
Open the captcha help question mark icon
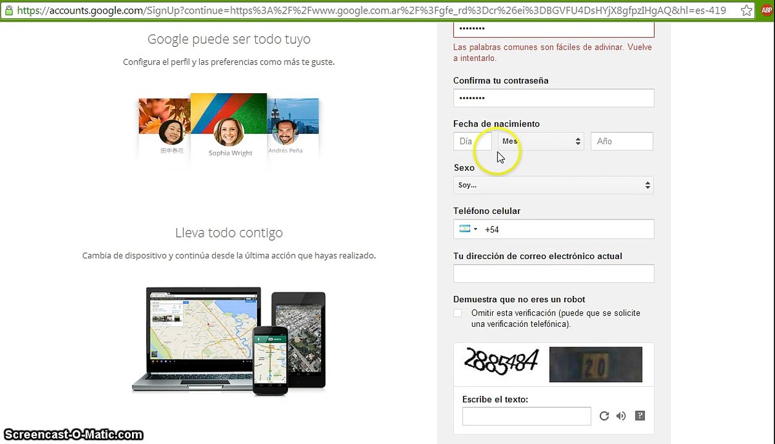coord(640,416)
